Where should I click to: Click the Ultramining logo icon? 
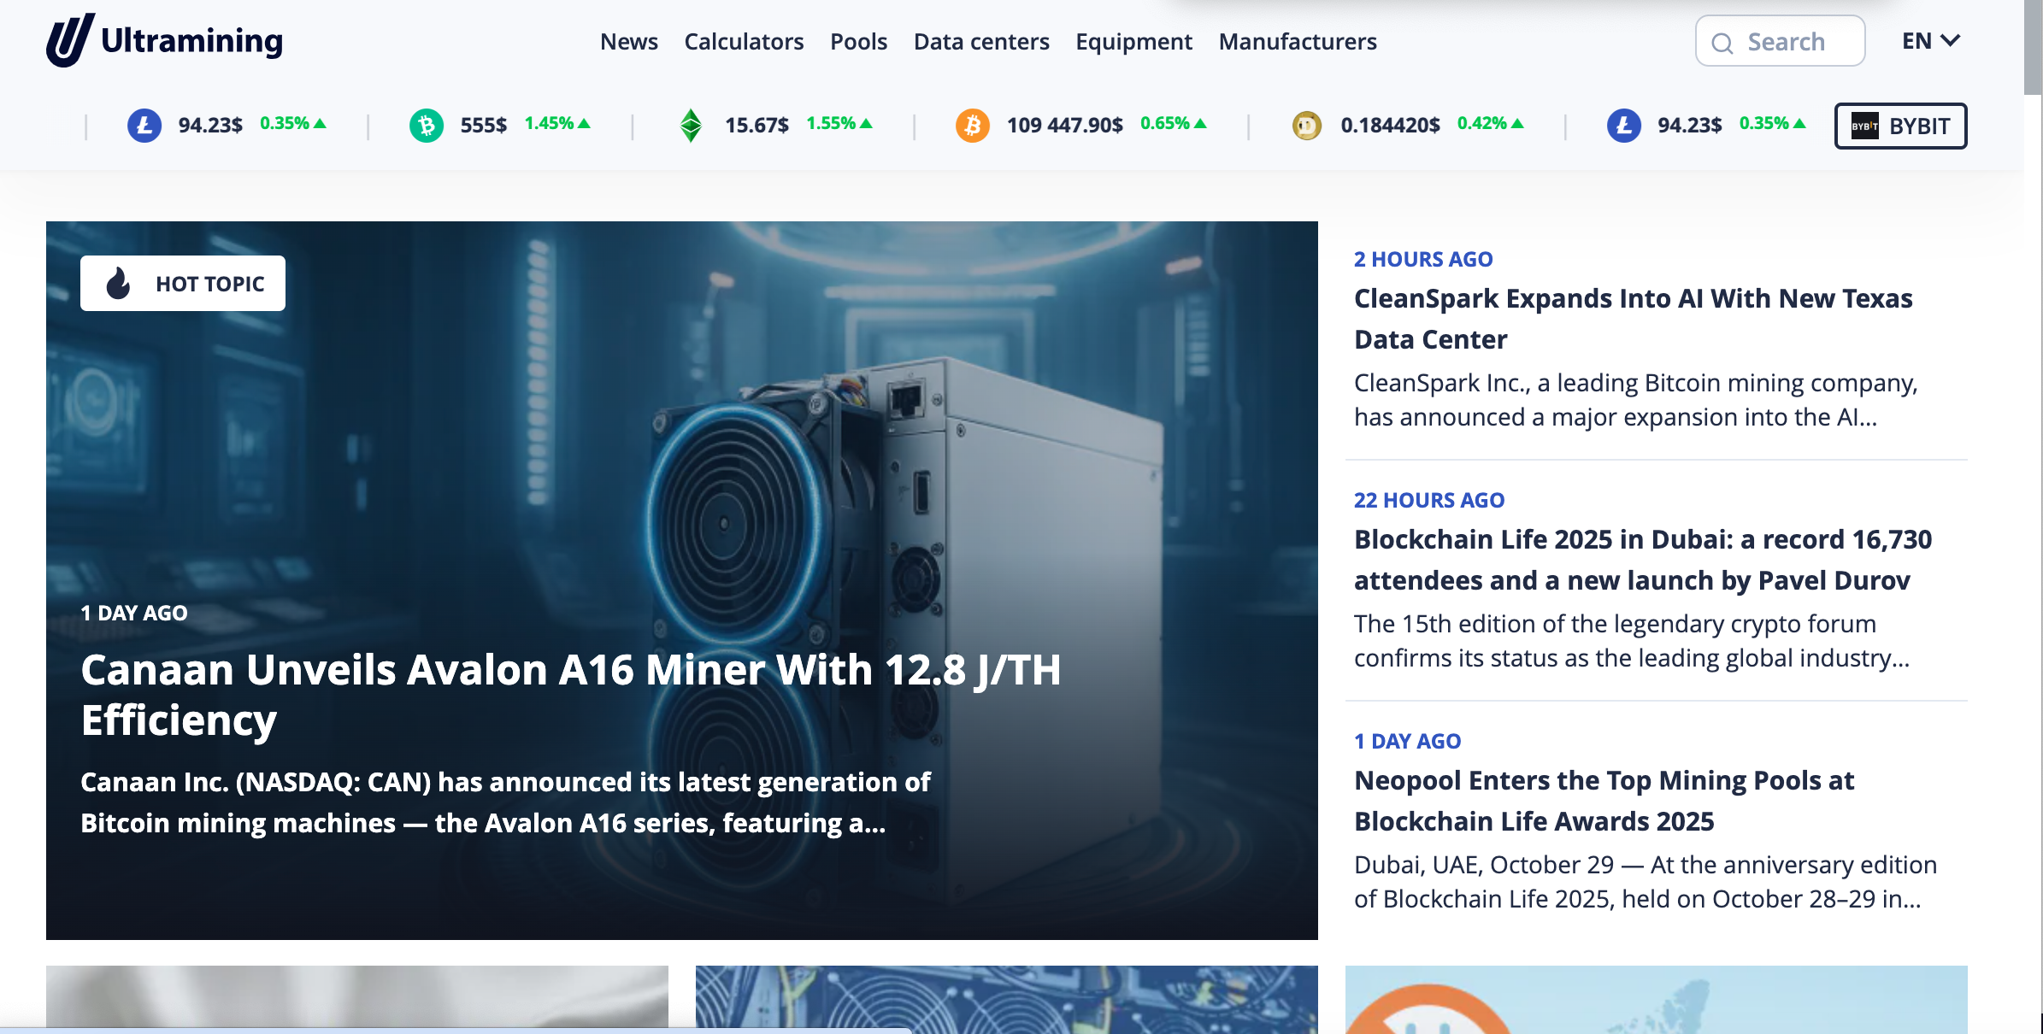coord(70,40)
